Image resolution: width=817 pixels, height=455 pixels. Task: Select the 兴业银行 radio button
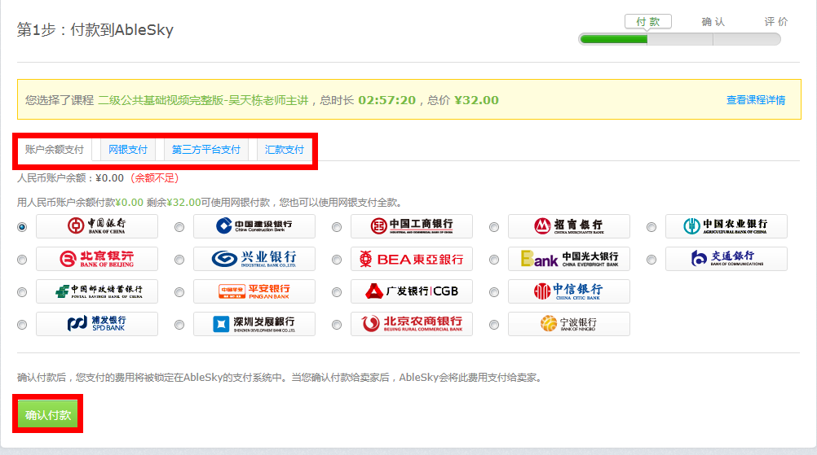179,260
